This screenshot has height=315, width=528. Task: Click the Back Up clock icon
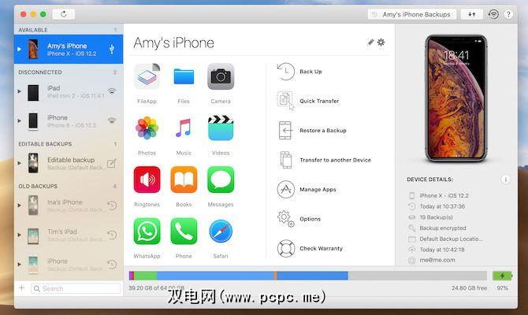pyautogui.click(x=285, y=72)
